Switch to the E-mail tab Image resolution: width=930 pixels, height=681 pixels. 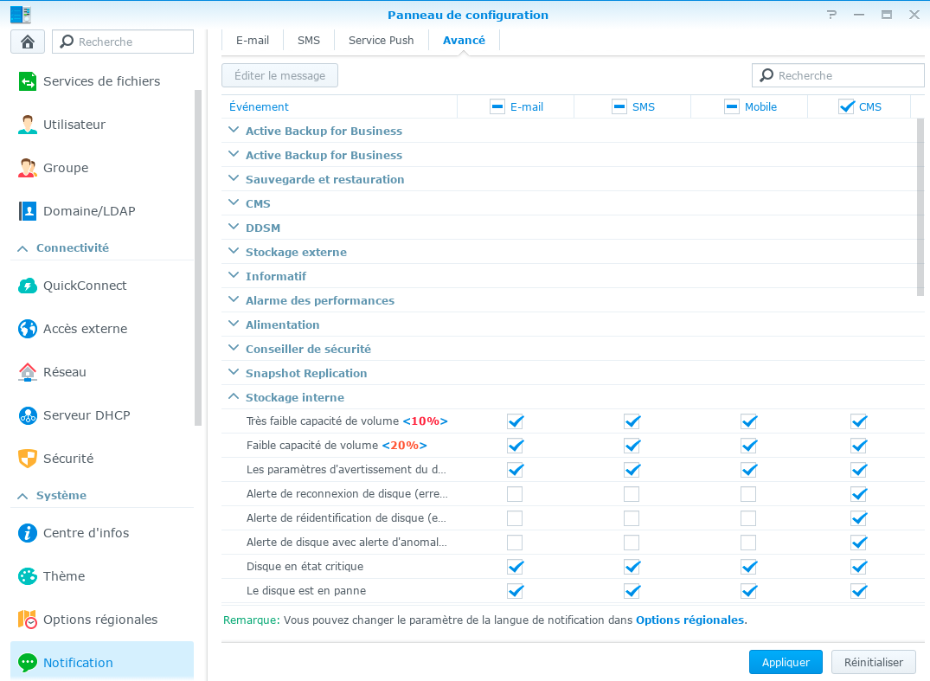tap(252, 41)
